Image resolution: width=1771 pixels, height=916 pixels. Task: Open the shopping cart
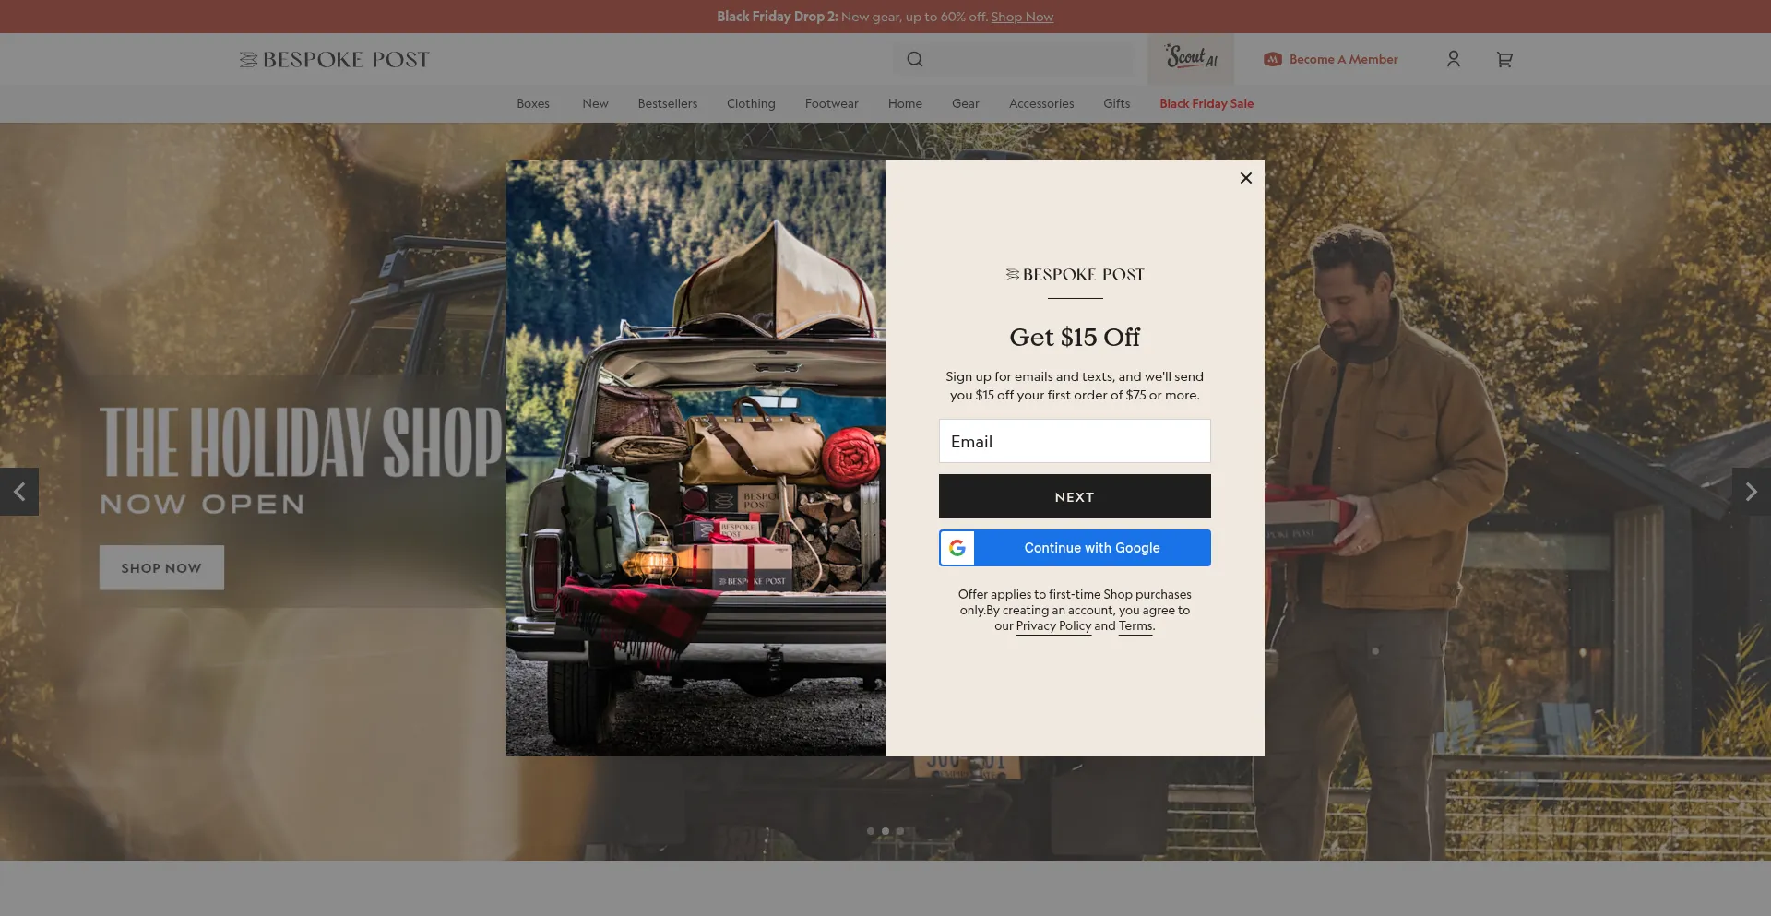pyautogui.click(x=1504, y=59)
